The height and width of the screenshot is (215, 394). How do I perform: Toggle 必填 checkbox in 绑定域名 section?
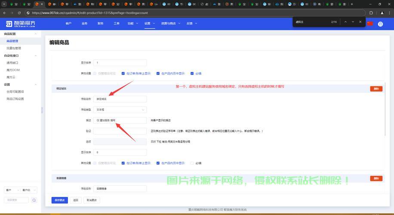(x=192, y=163)
